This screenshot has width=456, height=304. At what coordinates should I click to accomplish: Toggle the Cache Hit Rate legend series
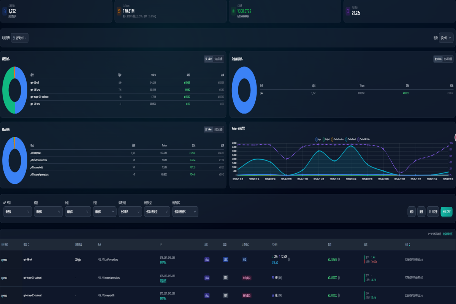[363, 139]
